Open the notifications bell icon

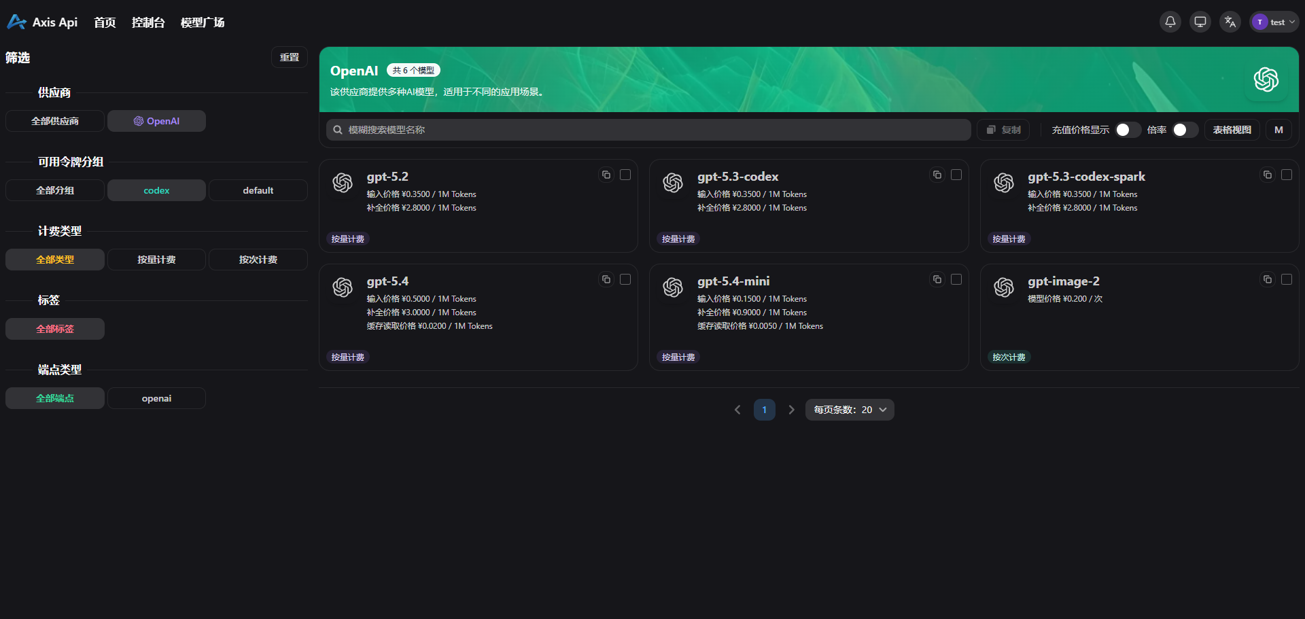1170,22
